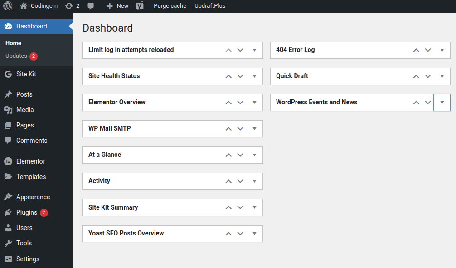
Task: Expand the At a Glance widget
Action: click(254, 155)
